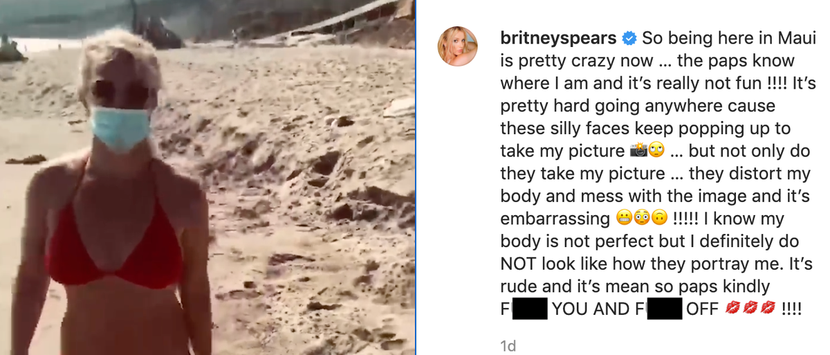
Task: Play the beach video on the left
Action: click(x=207, y=177)
